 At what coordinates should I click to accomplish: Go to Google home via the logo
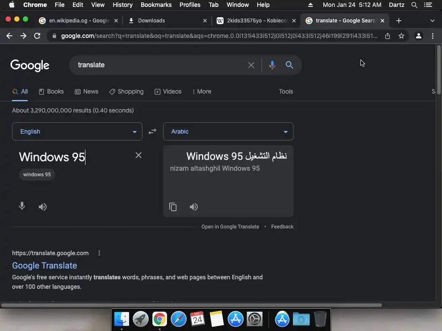30,66
